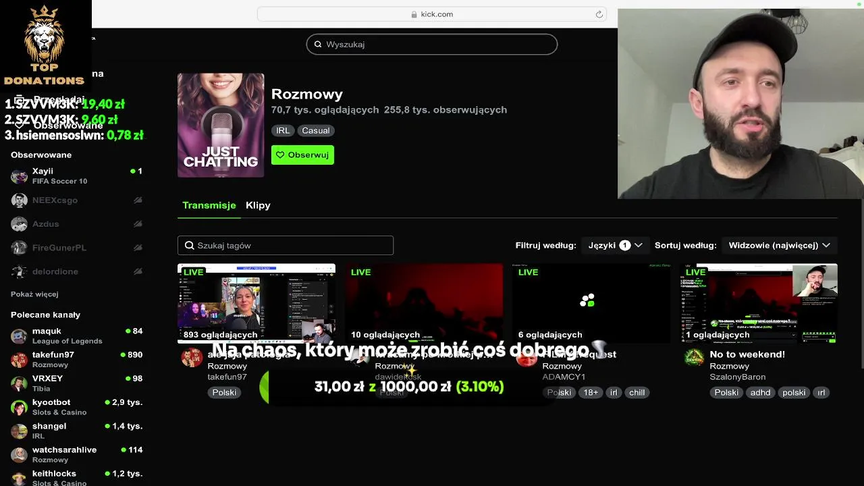This screenshot has height=486, width=864.
Task: Click the kick.com address bar
Action: coord(432,14)
